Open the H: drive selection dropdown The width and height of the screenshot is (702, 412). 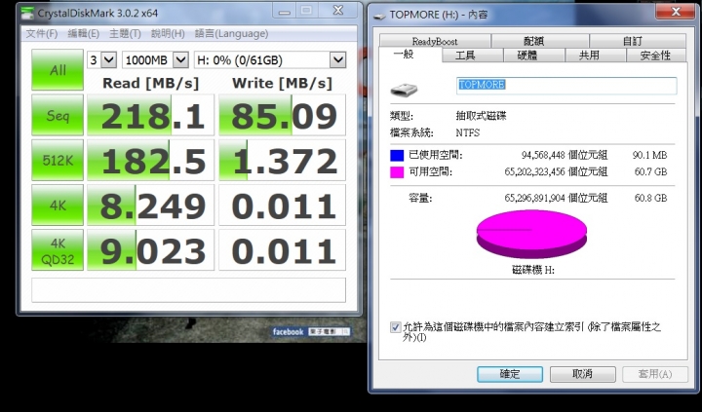(270, 60)
